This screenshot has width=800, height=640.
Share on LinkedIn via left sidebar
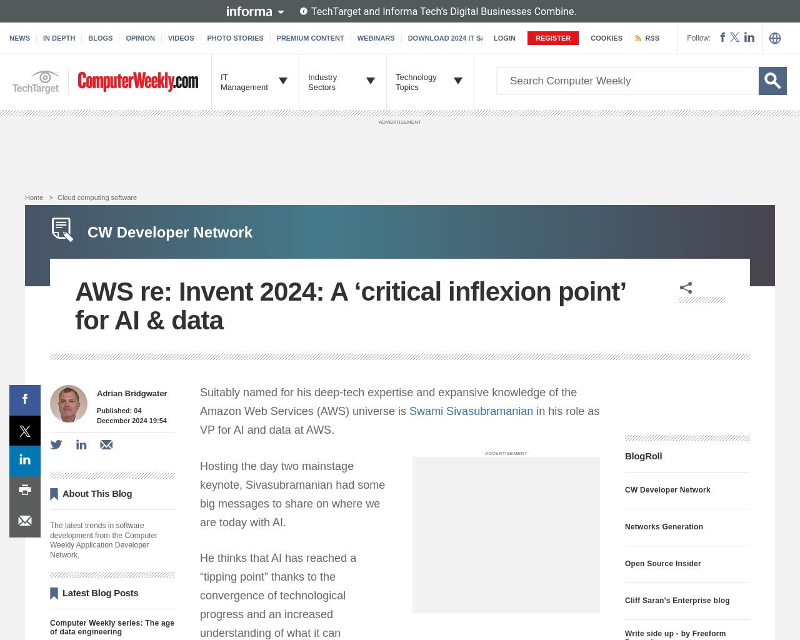click(25, 461)
